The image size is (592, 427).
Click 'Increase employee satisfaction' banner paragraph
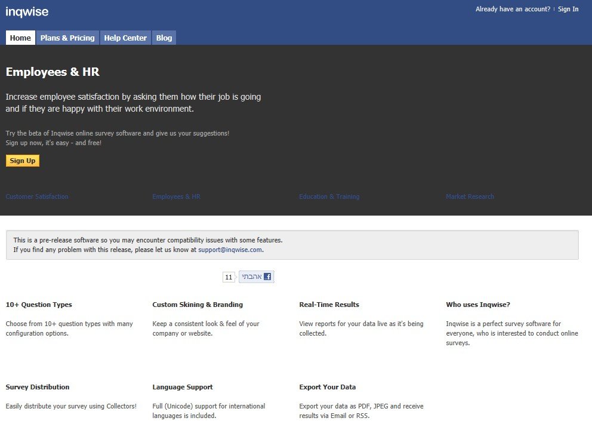pos(133,103)
